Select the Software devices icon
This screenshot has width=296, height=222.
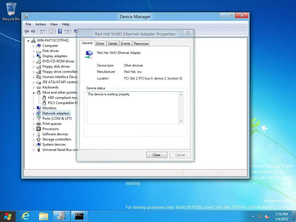(39, 134)
